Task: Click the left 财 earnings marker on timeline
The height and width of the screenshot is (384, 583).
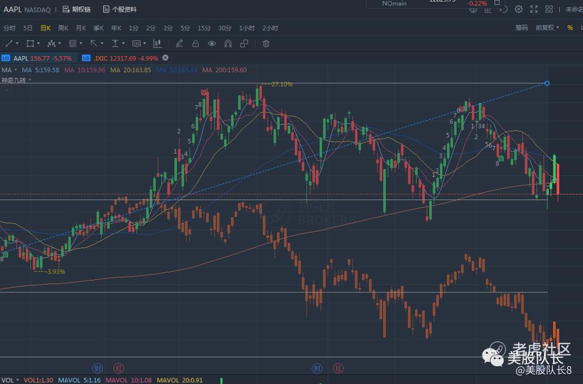Action: pyautogui.click(x=97, y=368)
